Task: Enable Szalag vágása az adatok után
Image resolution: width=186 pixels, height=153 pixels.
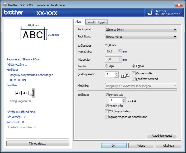Action: 107,117
